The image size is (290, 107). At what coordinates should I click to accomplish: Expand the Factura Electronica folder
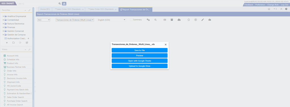click(x=3, y=24)
